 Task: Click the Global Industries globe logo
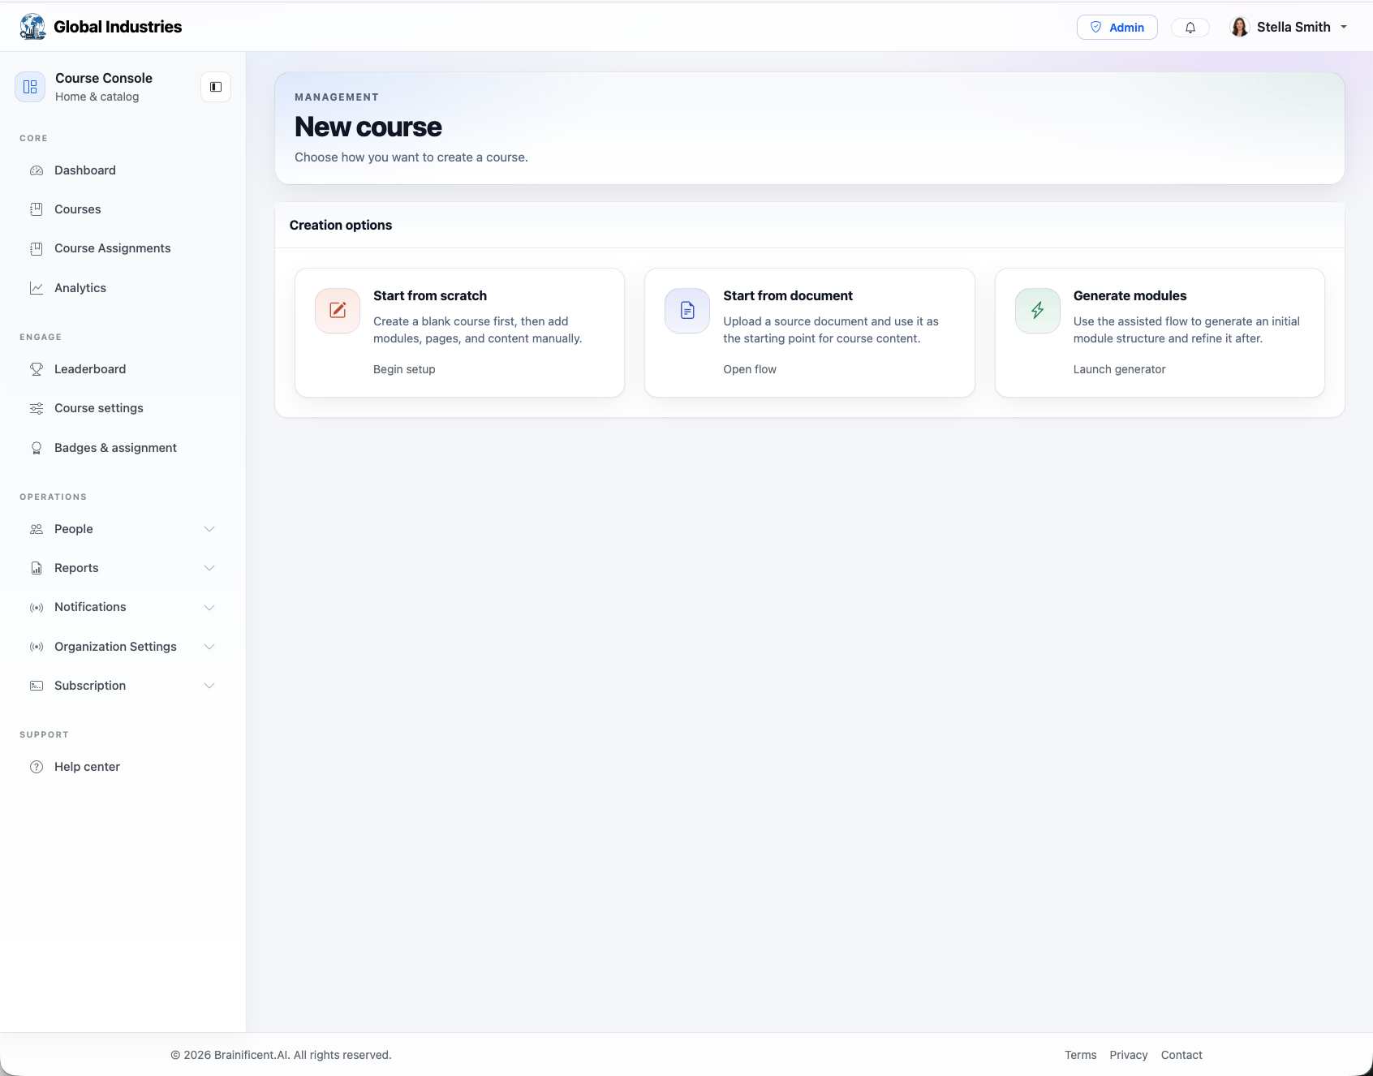point(32,27)
